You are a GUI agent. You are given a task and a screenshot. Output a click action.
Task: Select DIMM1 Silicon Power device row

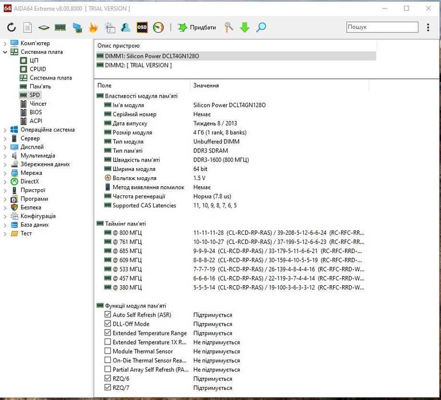point(236,56)
